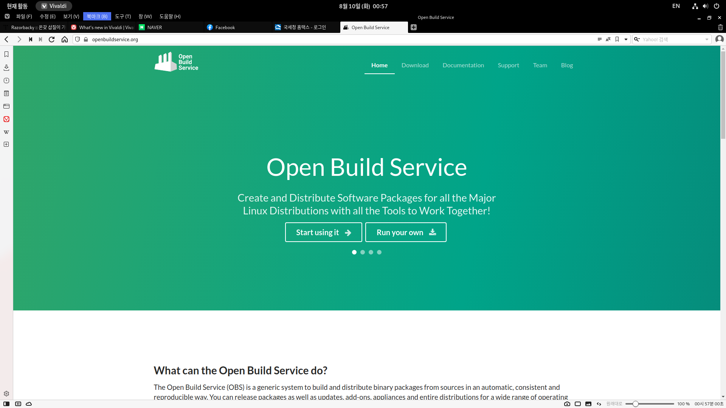Capture the page with camera icon

click(x=567, y=404)
